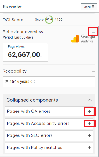Collapse the Collapsed components chevron
Image resolution: width=99 pixels, height=157 pixels.
[x=90, y=100]
